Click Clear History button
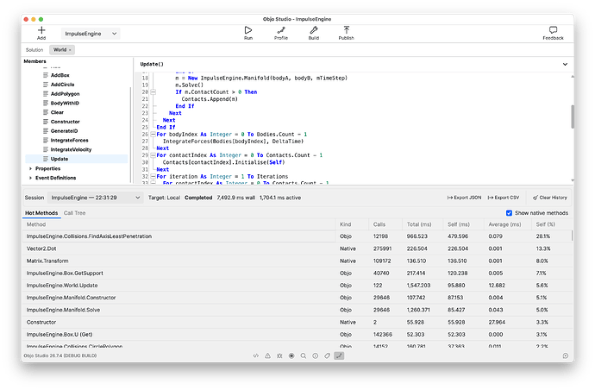 tap(550, 198)
